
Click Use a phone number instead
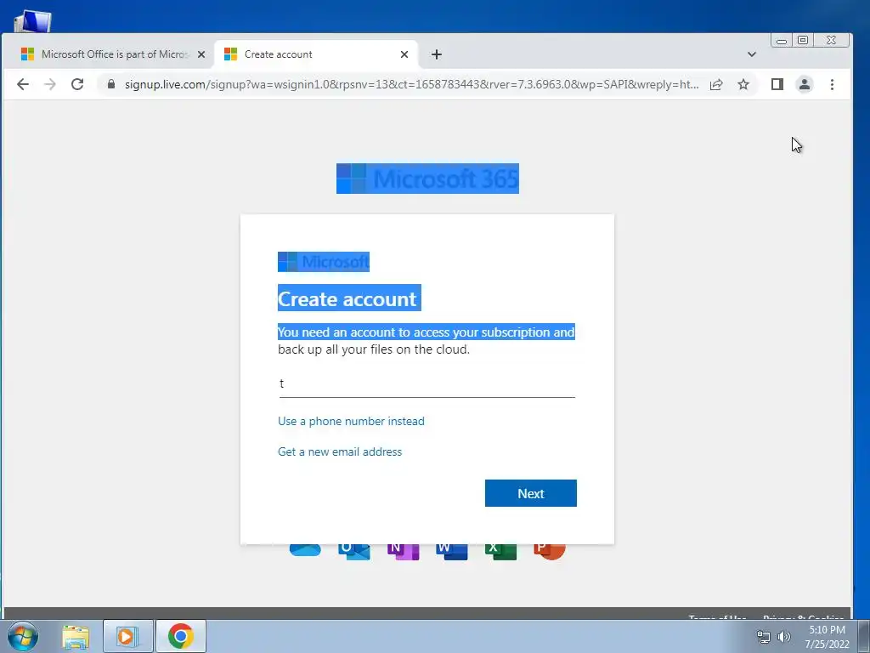(351, 422)
